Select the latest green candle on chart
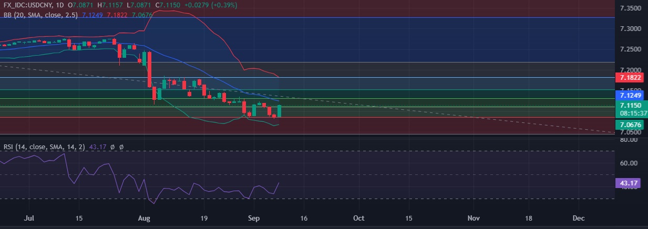Viewport: 648px width, 229px height. 280,111
